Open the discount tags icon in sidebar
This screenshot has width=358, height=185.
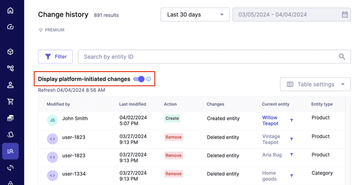tap(10, 135)
